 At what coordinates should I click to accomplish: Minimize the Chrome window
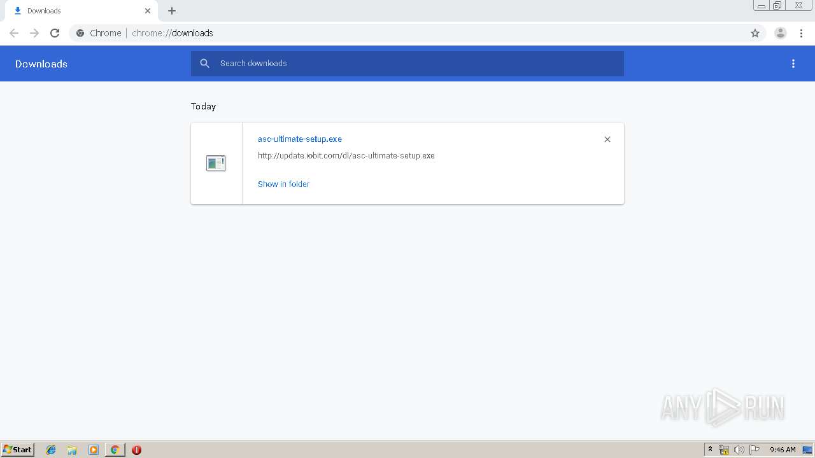point(762,6)
